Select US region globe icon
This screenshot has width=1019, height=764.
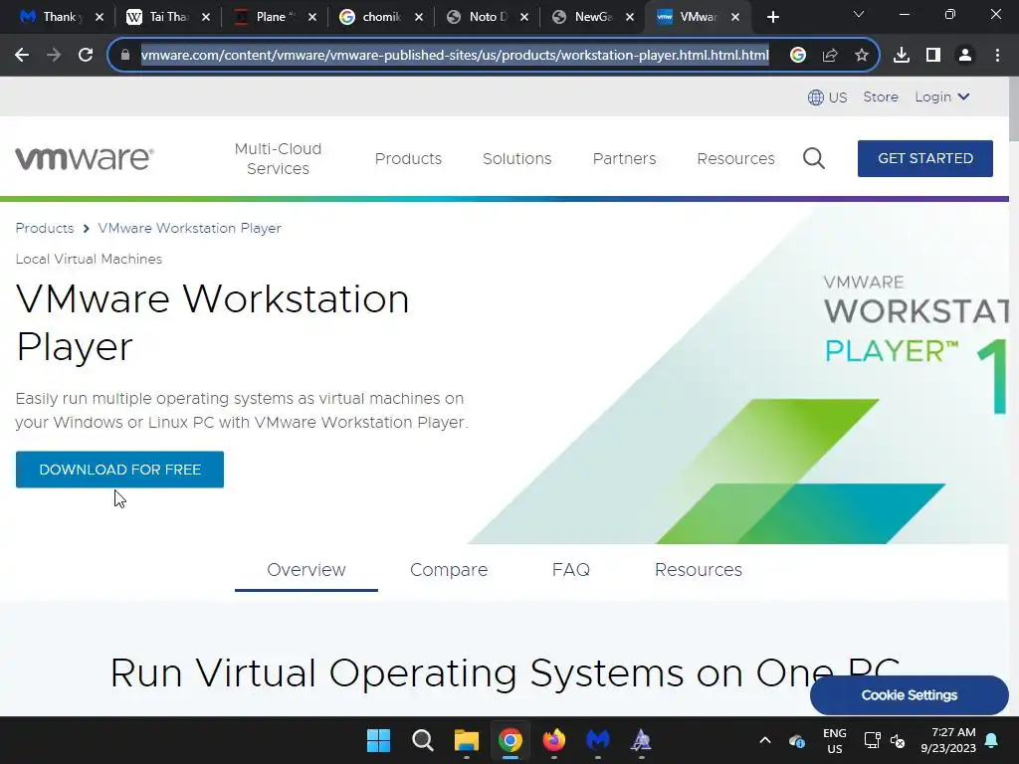click(x=816, y=97)
